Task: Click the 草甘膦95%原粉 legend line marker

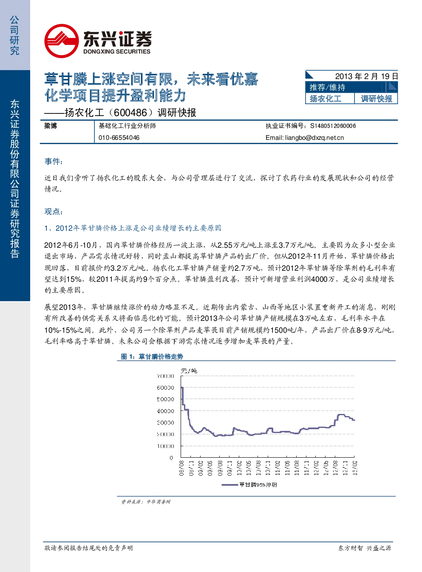Action: 229,484
